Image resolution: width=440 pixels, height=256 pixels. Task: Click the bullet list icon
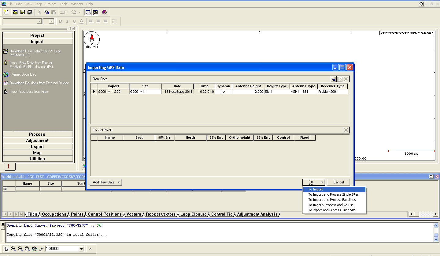coord(115,21)
